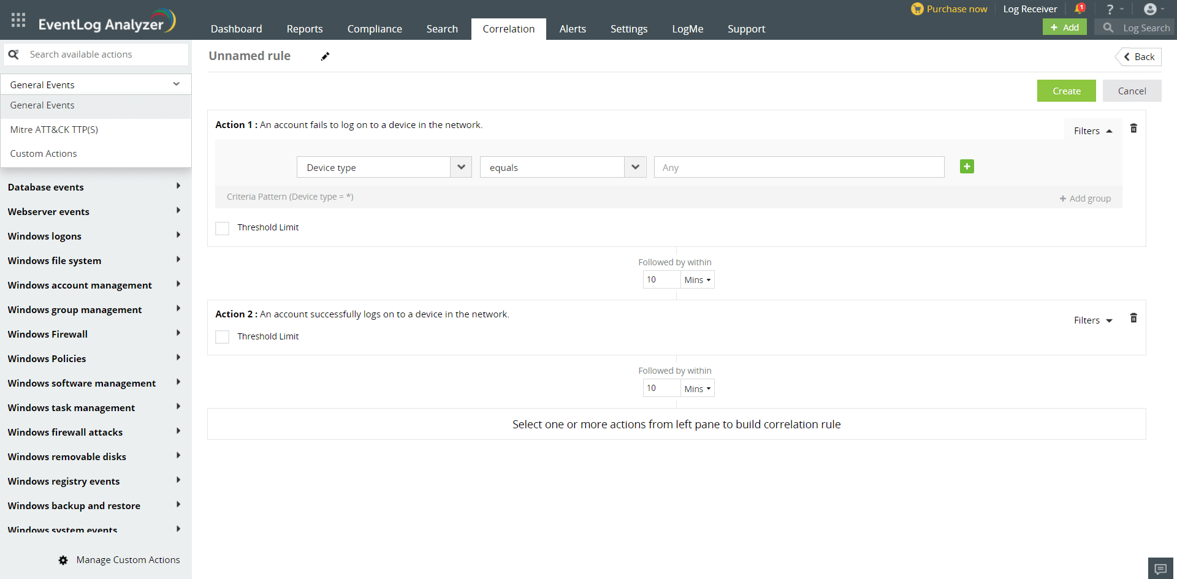The width and height of the screenshot is (1177, 579).
Task: Open the user account profile icon
Action: click(1150, 9)
